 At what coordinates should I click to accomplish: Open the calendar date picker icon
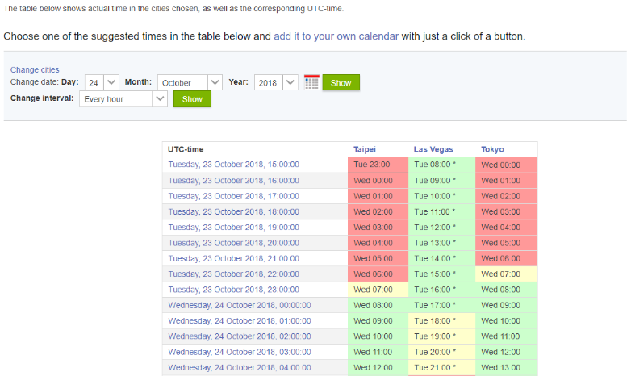tap(311, 82)
